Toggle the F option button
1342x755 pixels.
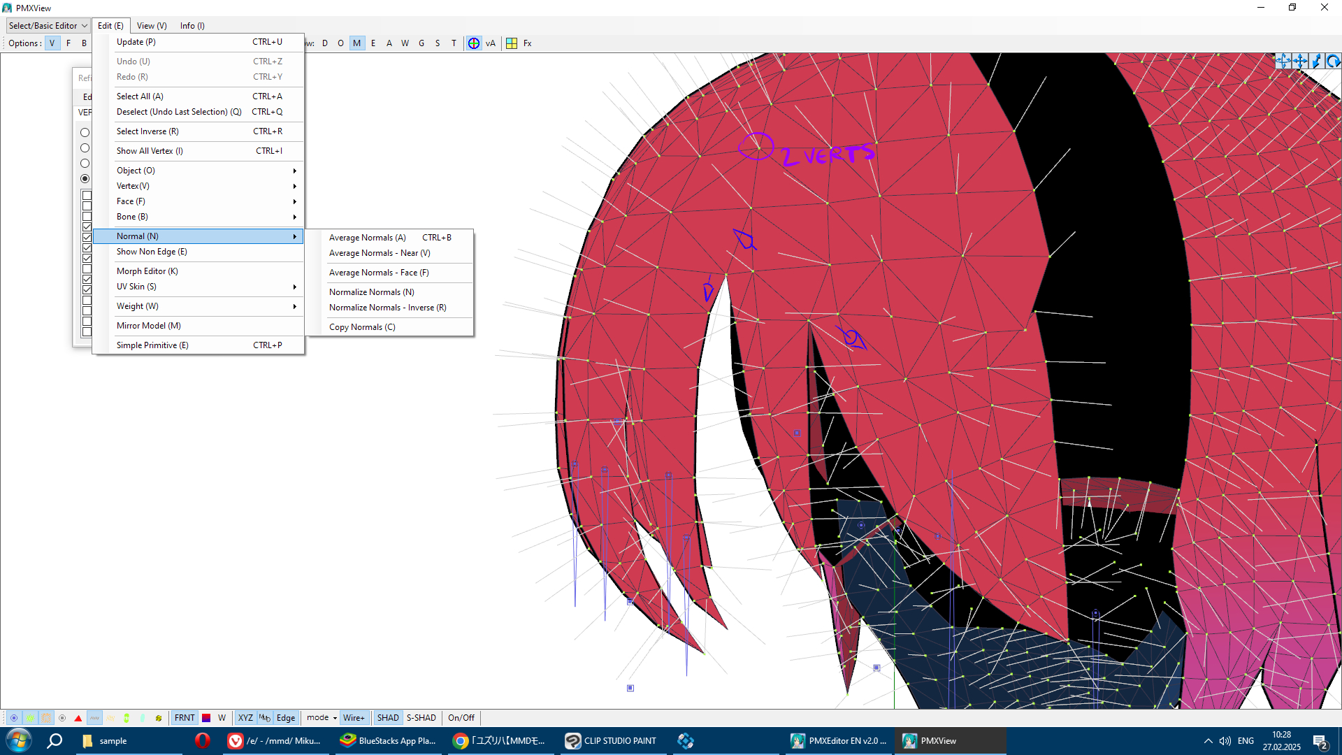[68, 43]
